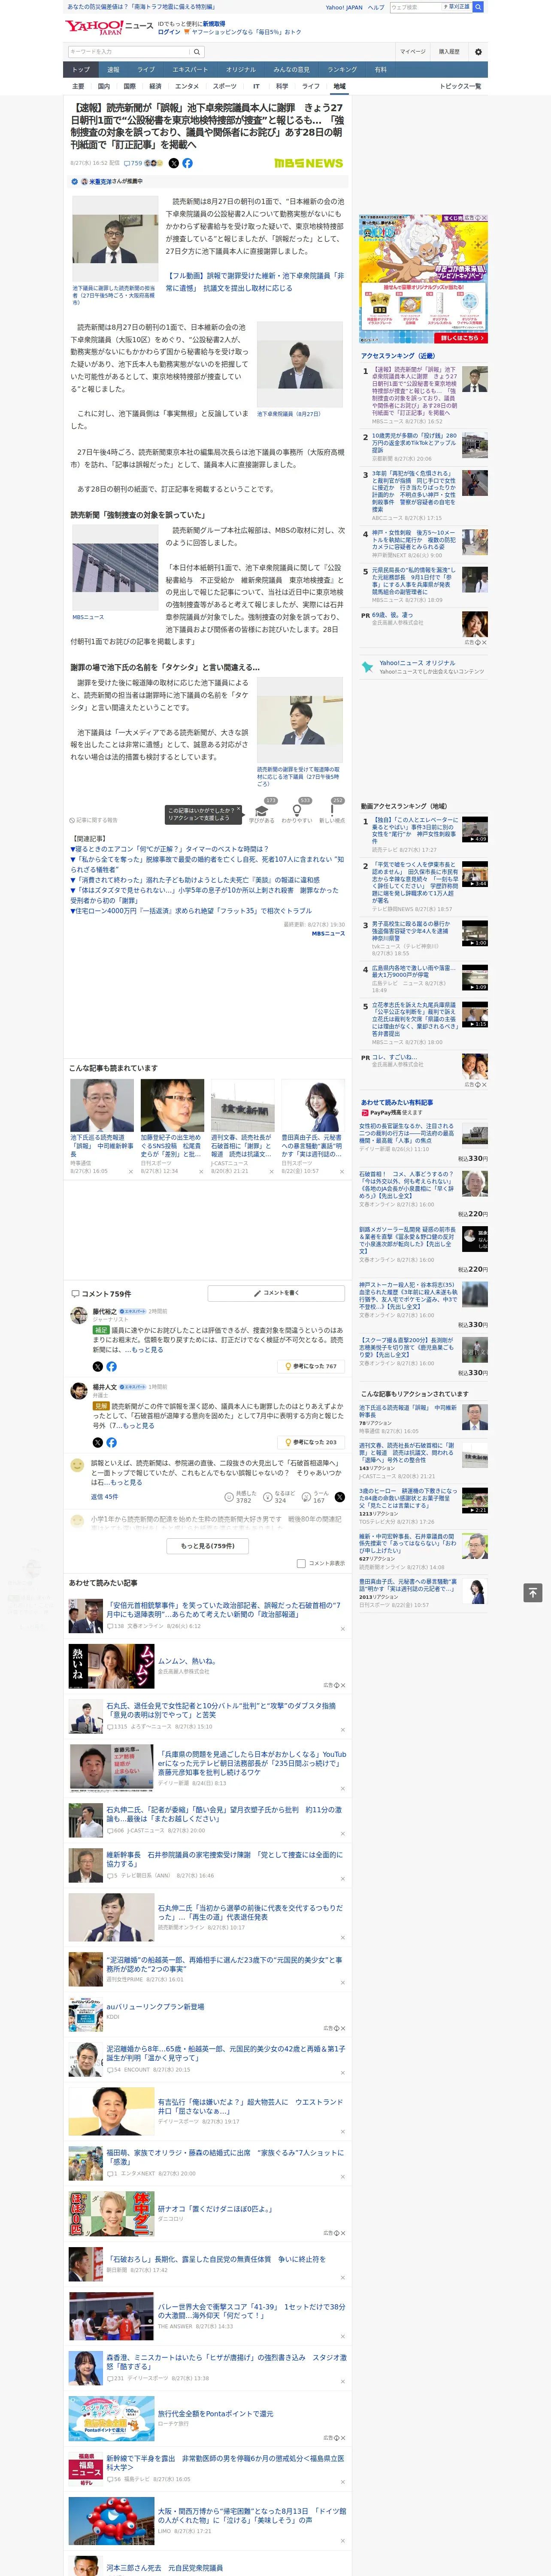Click the blue web search magnifier button
Image resolution: width=551 pixels, height=2576 pixels.
tap(478, 7)
